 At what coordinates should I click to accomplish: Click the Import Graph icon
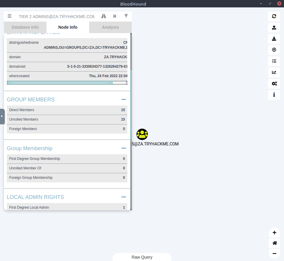pos(274,39)
